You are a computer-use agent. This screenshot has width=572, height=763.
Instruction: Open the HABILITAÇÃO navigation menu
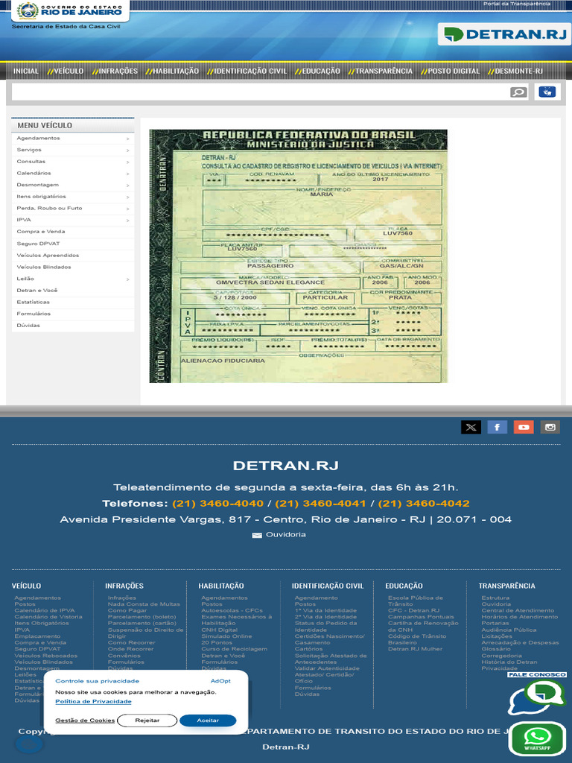tap(173, 71)
